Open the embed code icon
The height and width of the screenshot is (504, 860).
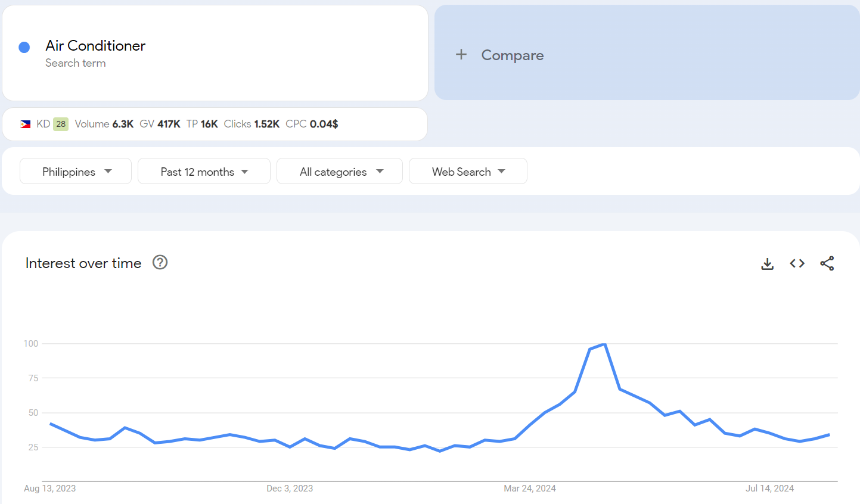797,263
